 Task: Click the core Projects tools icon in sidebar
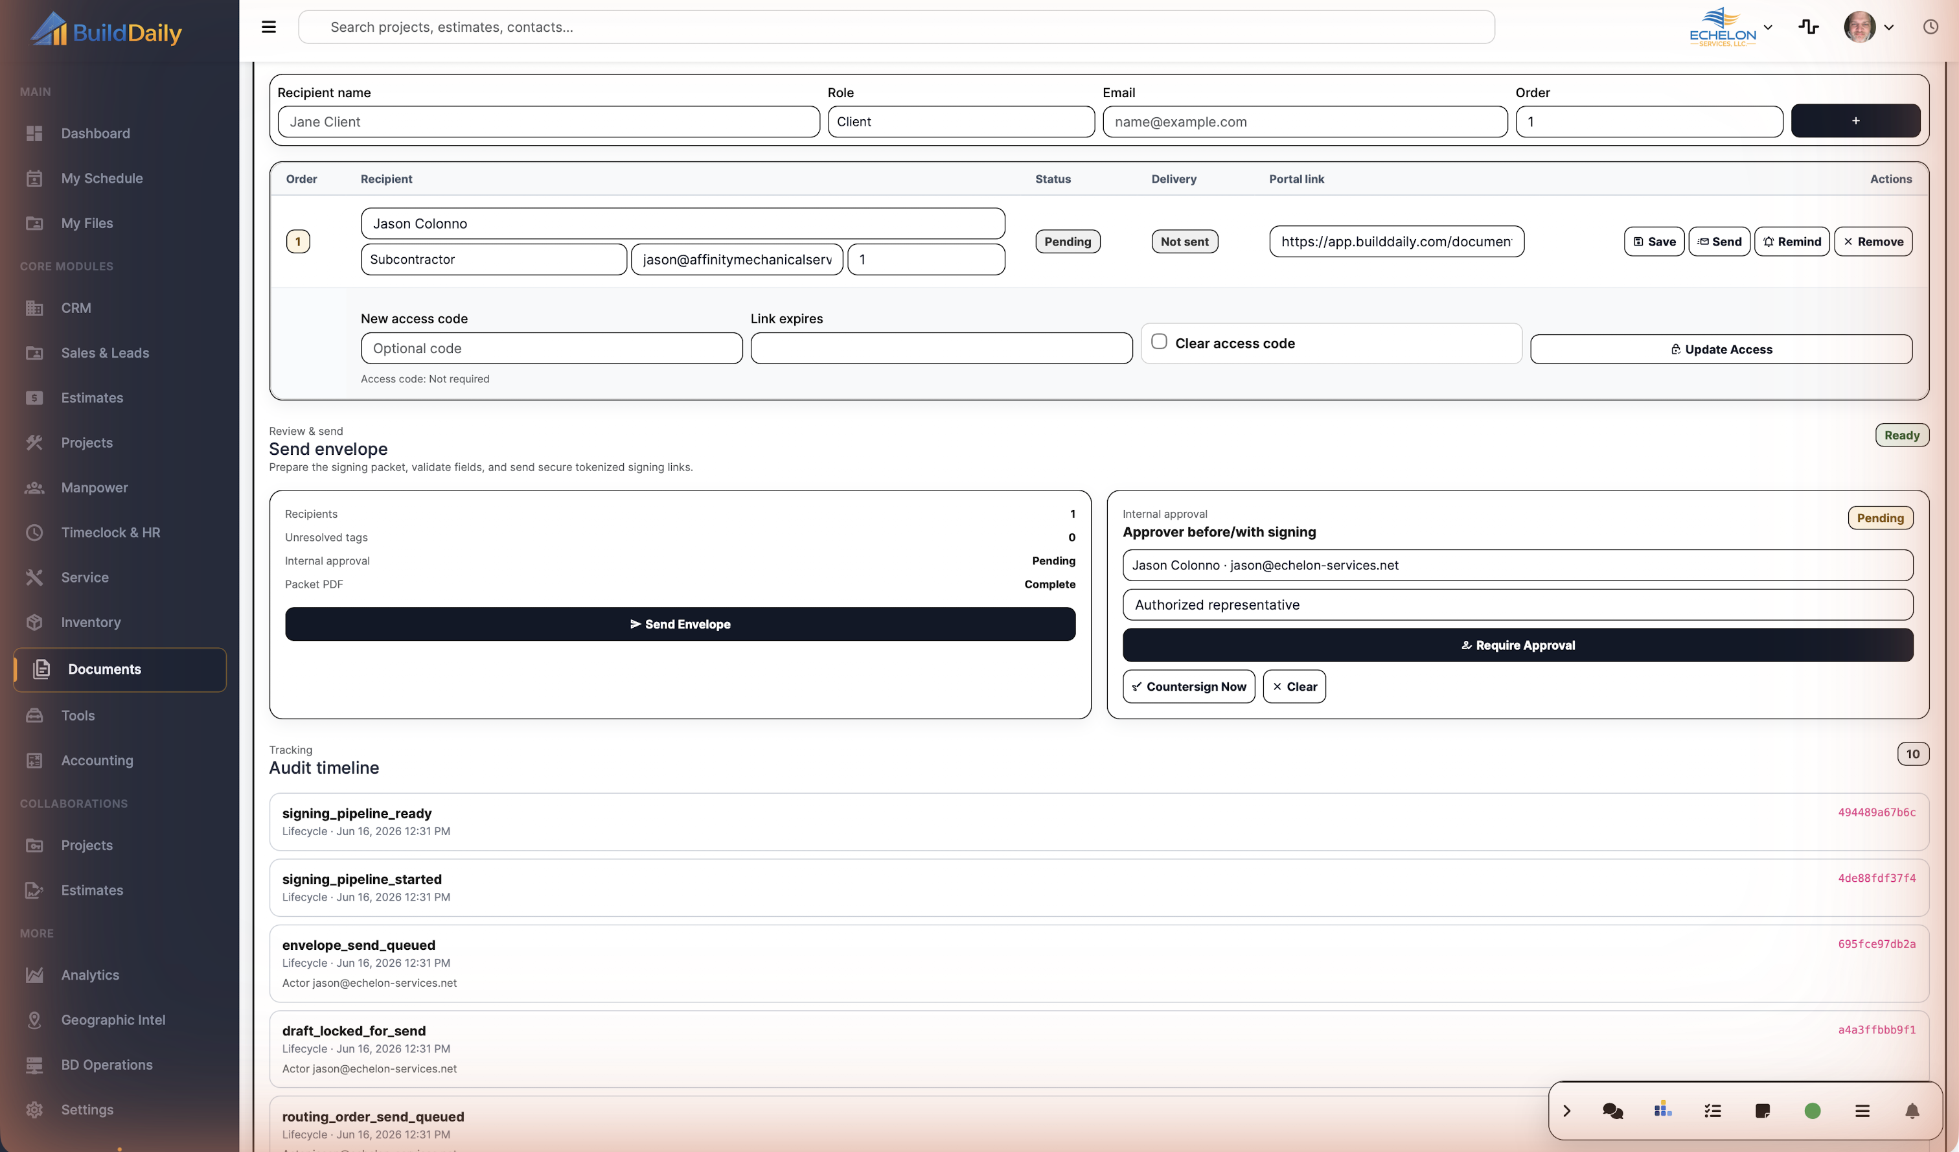[34, 443]
